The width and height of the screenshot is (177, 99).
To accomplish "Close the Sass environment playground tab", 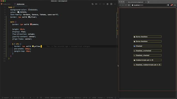I will [146, 2].
